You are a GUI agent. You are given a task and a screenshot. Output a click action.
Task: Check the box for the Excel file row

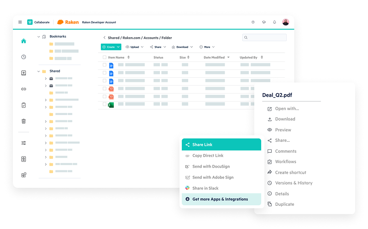[104, 105]
